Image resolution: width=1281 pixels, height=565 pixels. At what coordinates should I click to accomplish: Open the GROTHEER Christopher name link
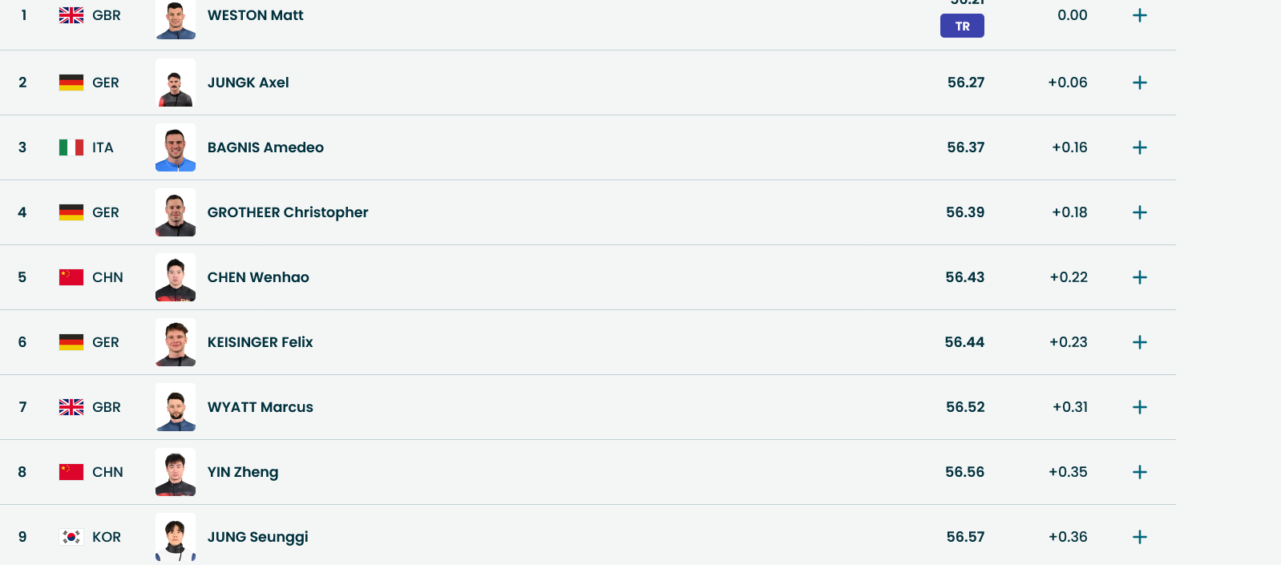click(288, 212)
